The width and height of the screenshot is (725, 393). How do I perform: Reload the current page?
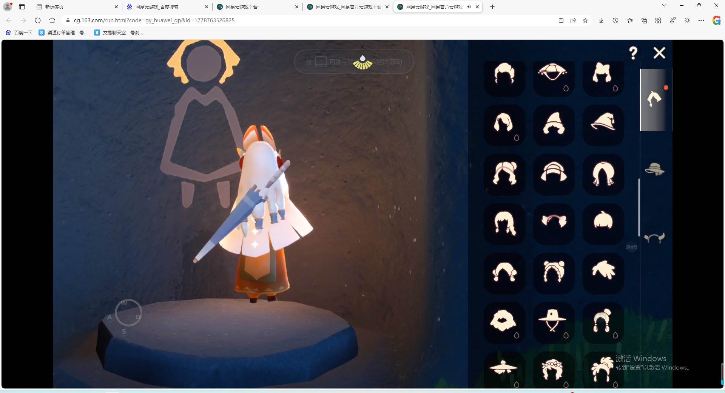pos(38,20)
